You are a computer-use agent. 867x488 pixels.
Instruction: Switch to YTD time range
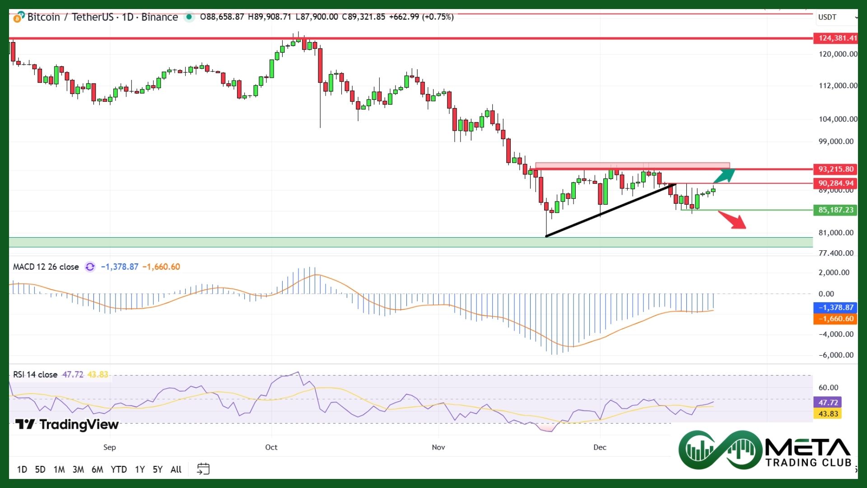(119, 469)
